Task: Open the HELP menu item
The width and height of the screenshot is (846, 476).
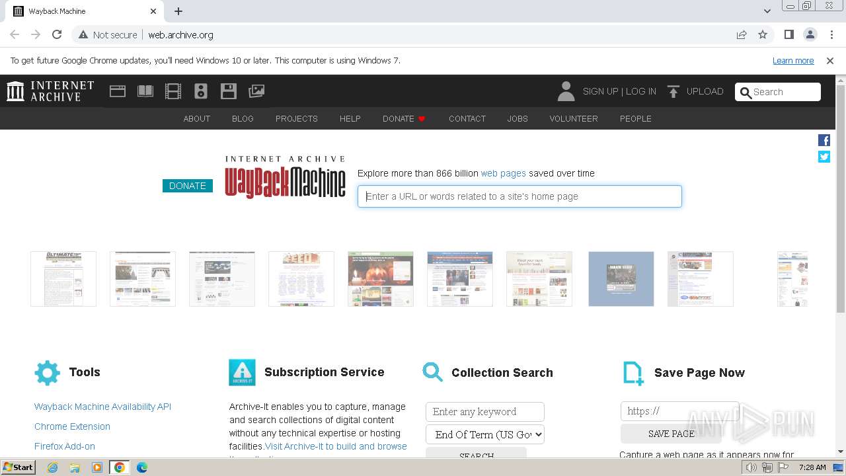Action: (350, 119)
